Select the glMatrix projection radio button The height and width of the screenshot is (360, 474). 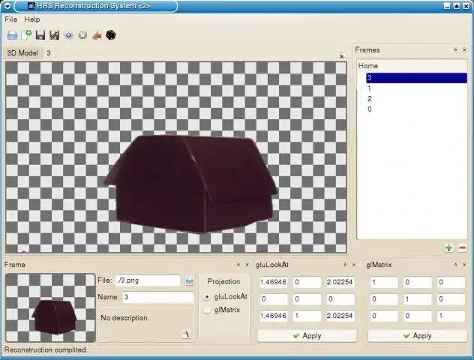(x=208, y=310)
